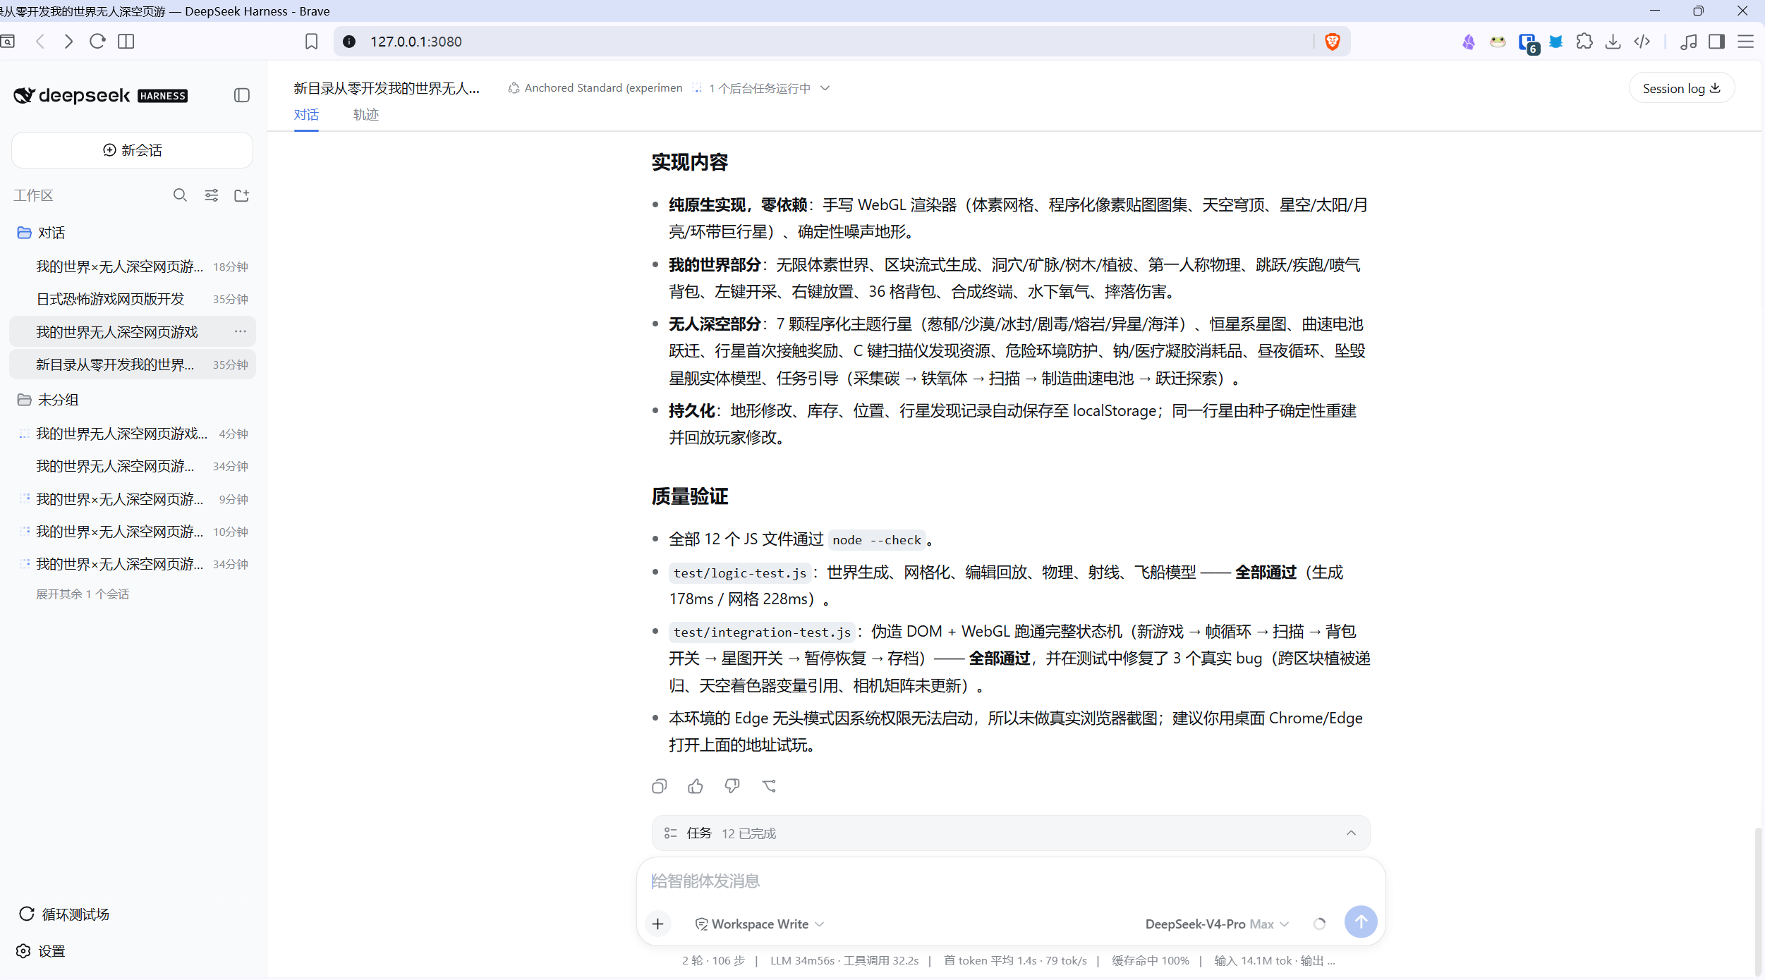
Task: Bookmark this page in Brave
Action: (311, 42)
